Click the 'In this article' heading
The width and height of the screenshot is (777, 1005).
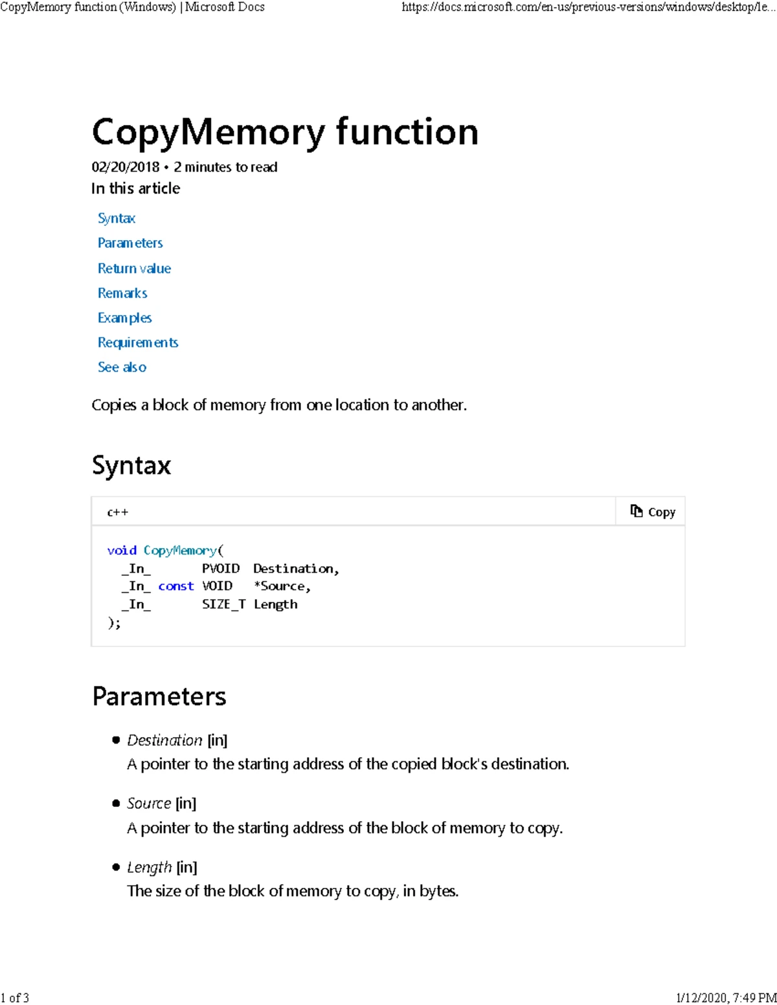136,188
